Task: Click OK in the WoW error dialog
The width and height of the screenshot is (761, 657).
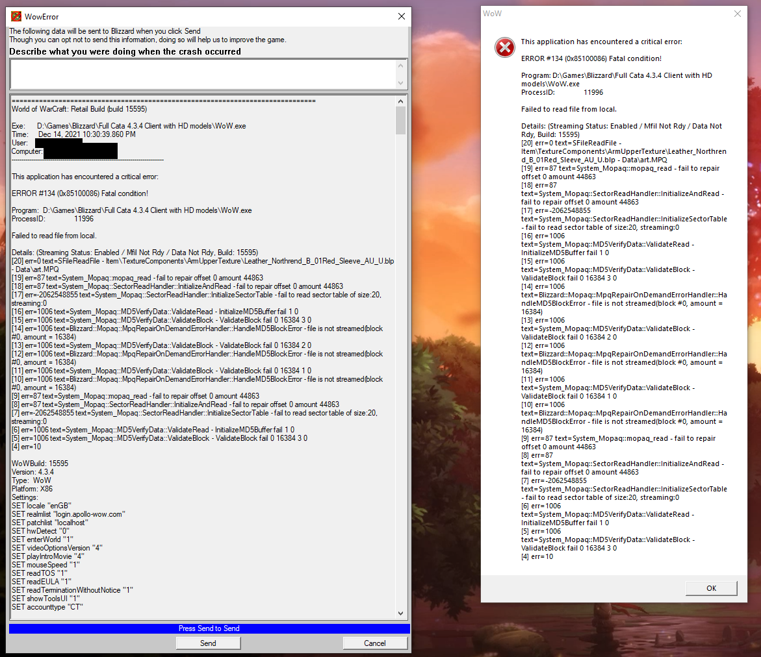Action: (712, 588)
